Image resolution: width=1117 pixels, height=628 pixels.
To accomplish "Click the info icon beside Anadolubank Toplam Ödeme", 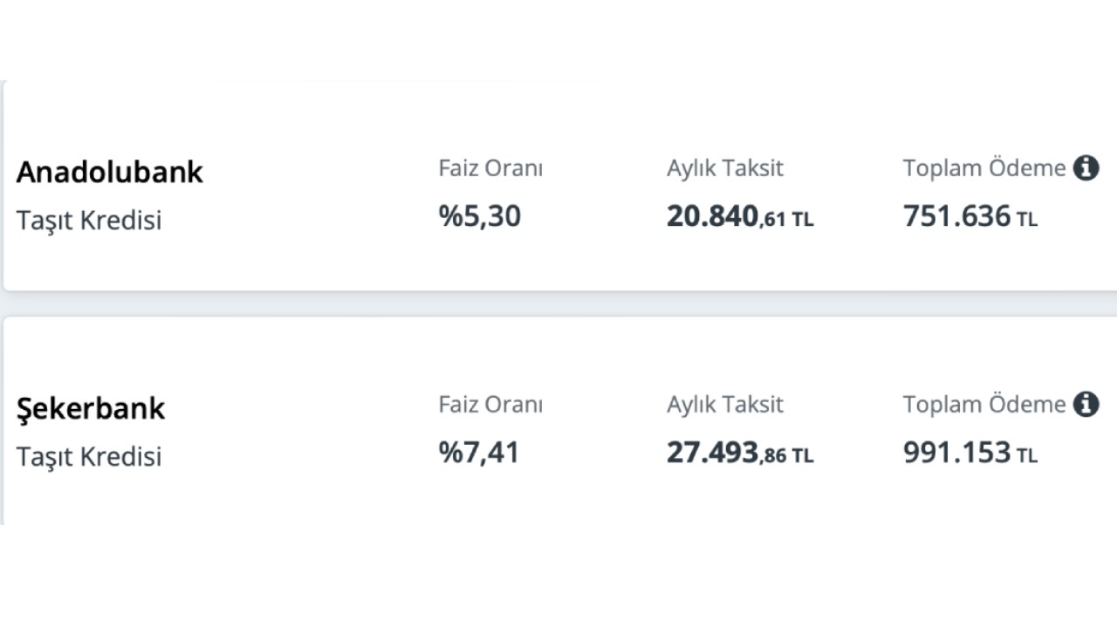I will 1086,167.
